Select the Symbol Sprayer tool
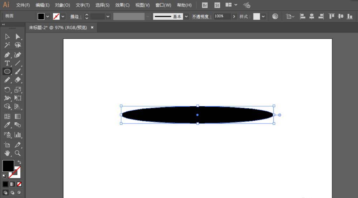This screenshot has height=198, width=358. coord(7,135)
